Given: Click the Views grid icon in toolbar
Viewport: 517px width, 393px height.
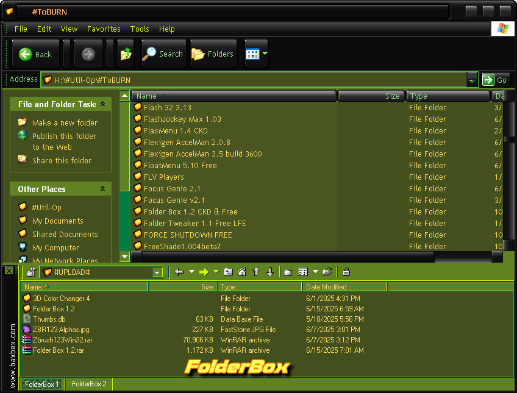Looking at the screenshot, I should (x=252, y=54).
